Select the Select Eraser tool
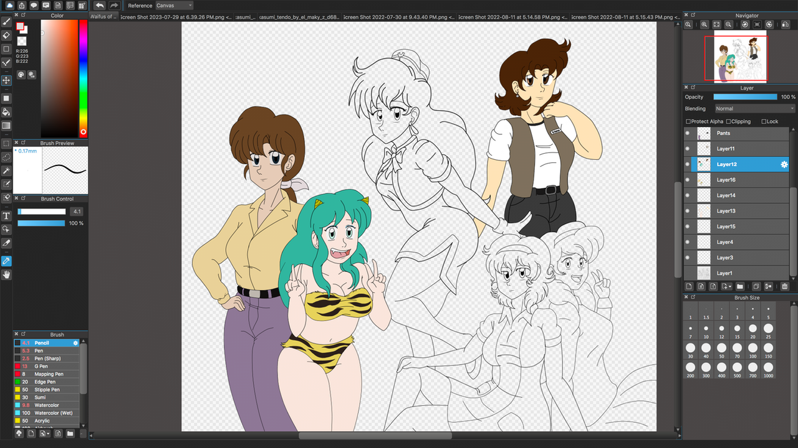Viewport: 798px width, 448px height. 6,198
